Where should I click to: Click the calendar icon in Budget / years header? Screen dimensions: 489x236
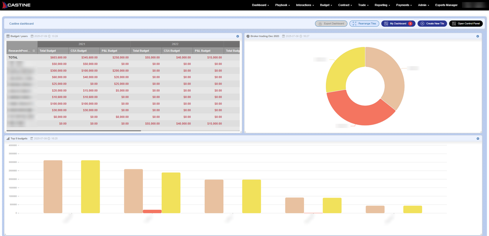[32, 36]
